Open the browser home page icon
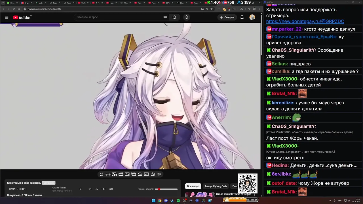This screenshot has width=363, height=204. (x=18, y=9)
